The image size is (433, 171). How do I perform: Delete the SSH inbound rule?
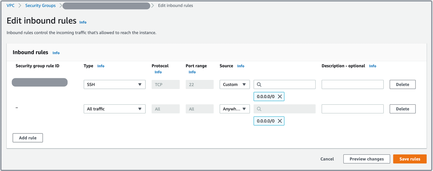coord(402,85)
